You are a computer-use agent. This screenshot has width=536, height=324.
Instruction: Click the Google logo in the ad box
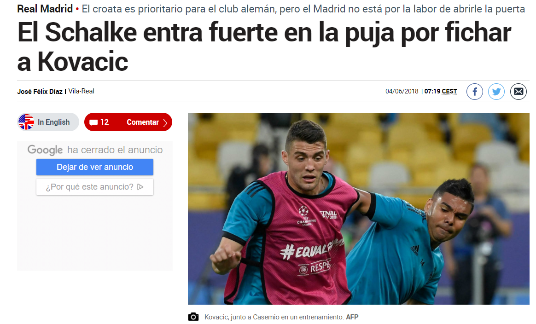coord(45,150)
